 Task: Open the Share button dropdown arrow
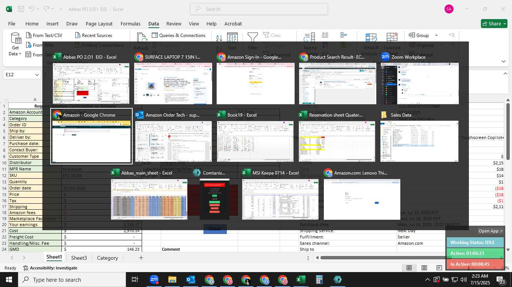(504, 24)
